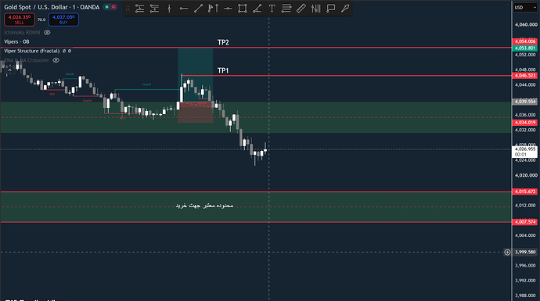Click the 4,060.000 price scale tick
Image resolution: width=540 pixels, height=301 pixels.
tap(526, 24)
